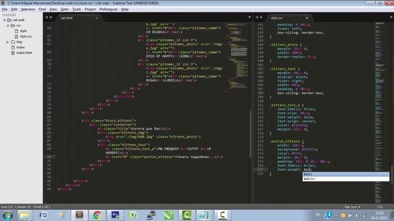Open the Selection menu
This screenshot has height=221, width=394.
pyautogui.click(x=28, y=9)
